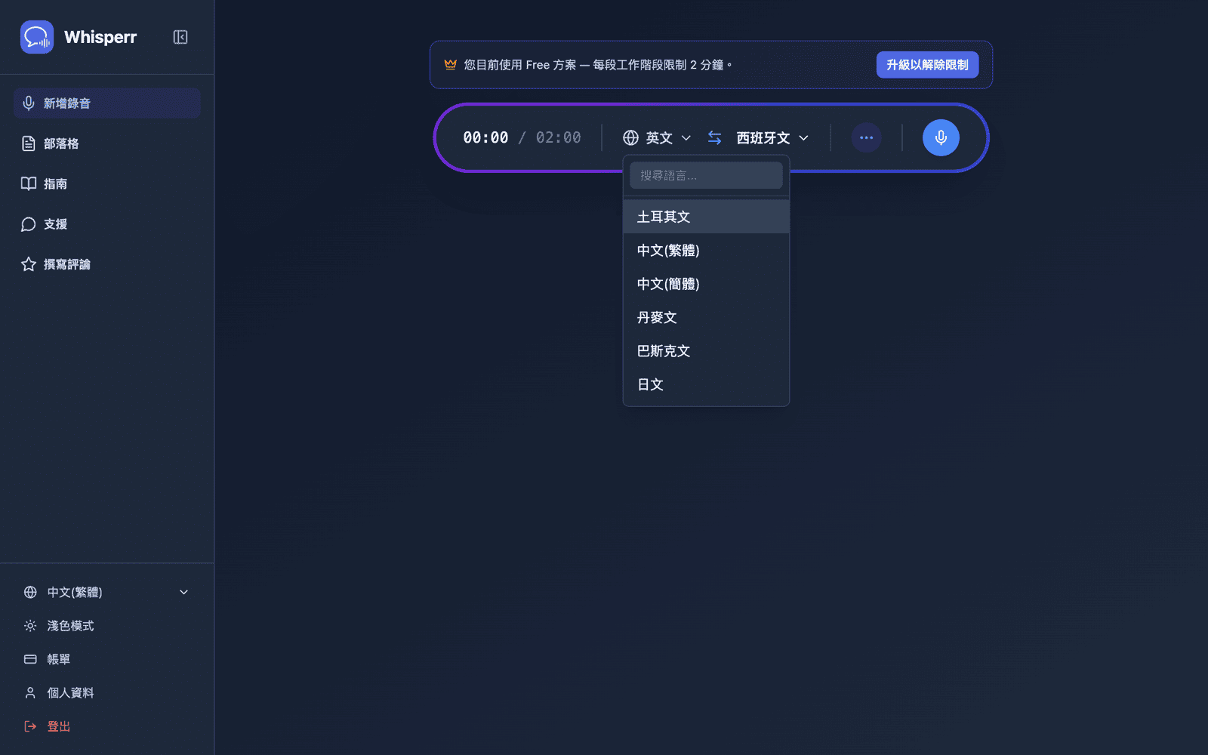The height and width of the screenshot is (755, 1208).
Task: Open the 個人資料 profile page
Action: pos(106,693)
